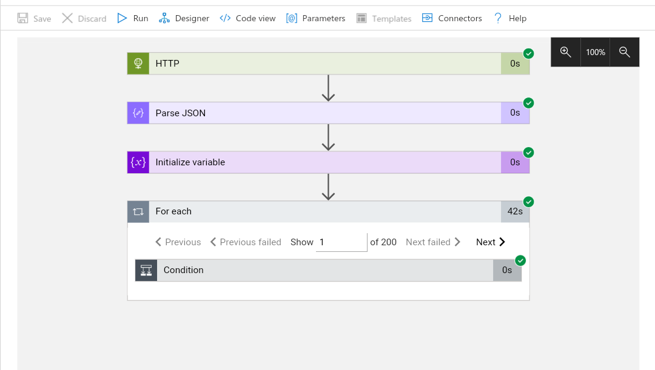Open the Parameters panel

tap(316, 18)
